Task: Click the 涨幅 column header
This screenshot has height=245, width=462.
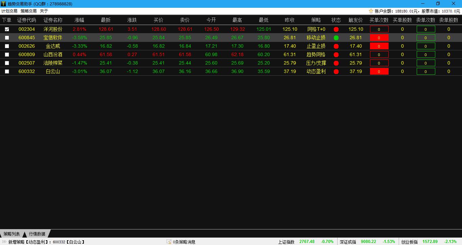Action: (x=79, y=20)
